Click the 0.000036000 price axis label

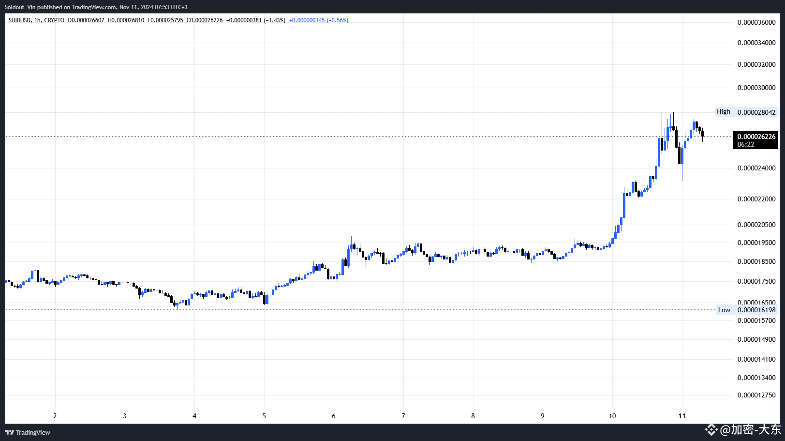756,22
